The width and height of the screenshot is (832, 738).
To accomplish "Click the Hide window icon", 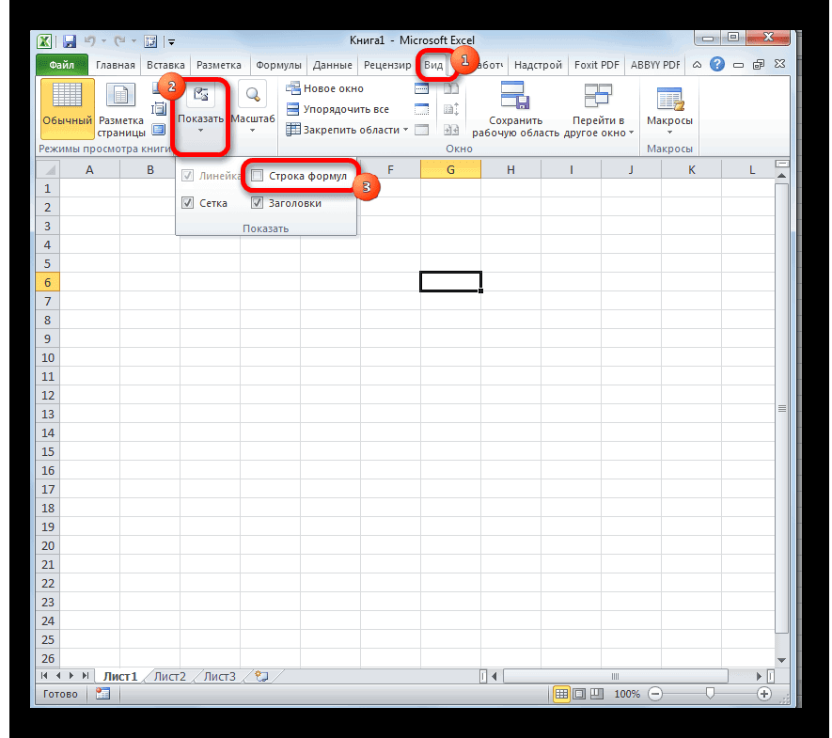I will [422, 109].
